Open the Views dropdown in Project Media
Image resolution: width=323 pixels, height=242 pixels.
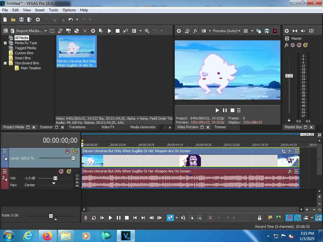(x=140, y=31)
